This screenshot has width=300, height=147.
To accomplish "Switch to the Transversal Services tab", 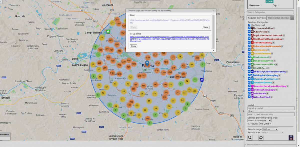I will (278, 18).
